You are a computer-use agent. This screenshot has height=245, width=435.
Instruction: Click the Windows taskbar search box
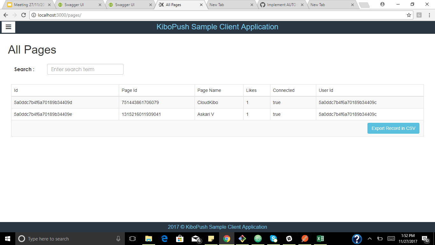(70, 239)
